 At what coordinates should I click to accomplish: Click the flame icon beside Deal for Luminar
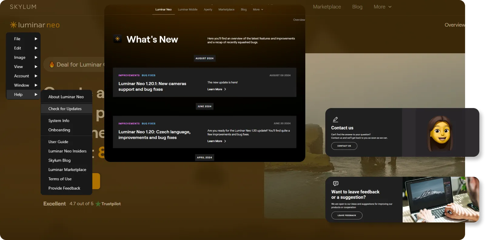[52, 64]
